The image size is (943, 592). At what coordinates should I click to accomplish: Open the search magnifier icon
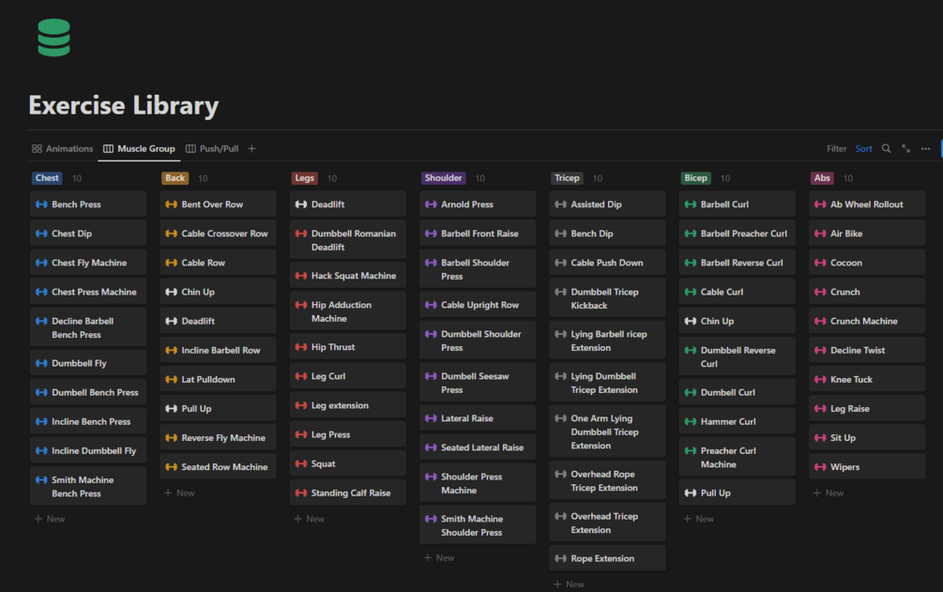pos(886,148)
